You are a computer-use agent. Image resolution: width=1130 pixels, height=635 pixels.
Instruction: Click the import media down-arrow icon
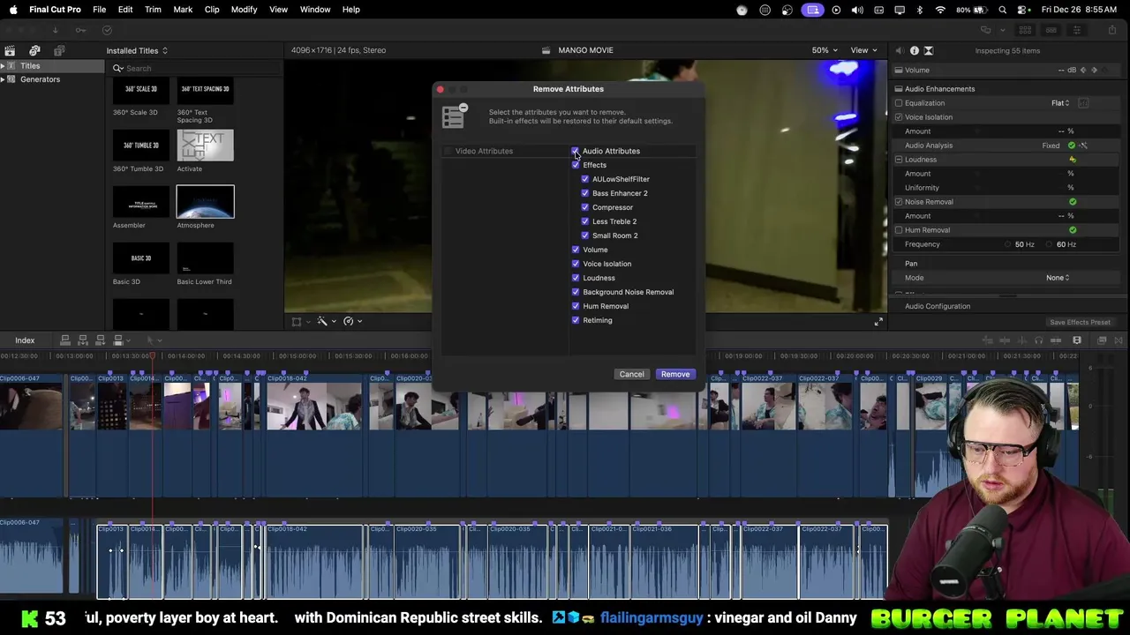(x=55, y=30)
